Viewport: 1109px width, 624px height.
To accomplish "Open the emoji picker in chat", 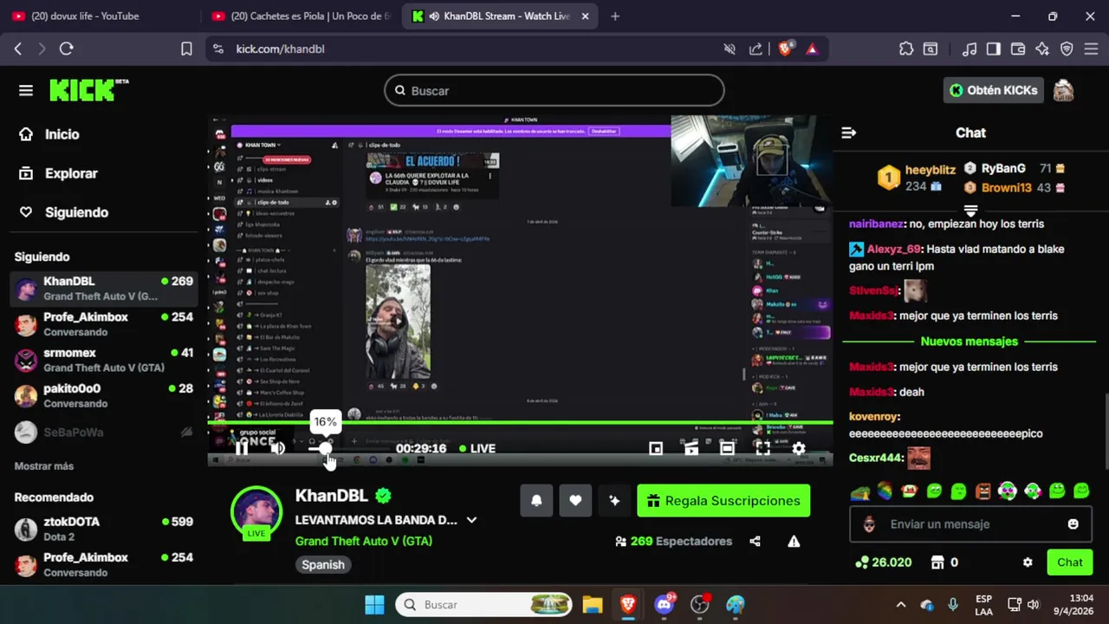I will pos(1073,524).
